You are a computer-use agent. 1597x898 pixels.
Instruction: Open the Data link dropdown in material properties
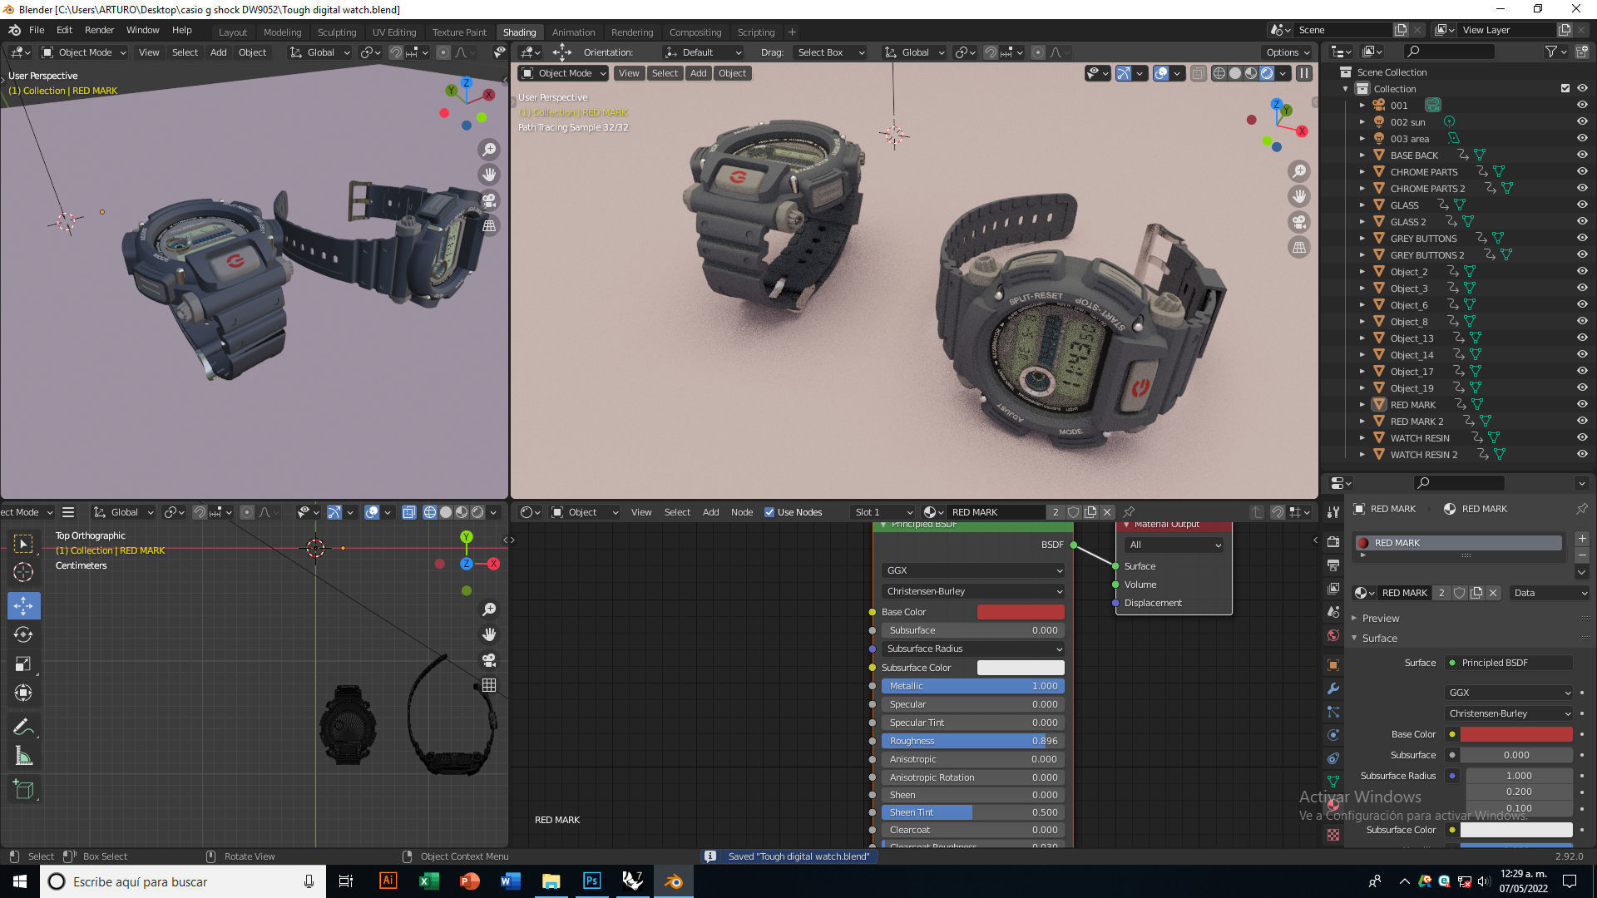point(1549,593)
